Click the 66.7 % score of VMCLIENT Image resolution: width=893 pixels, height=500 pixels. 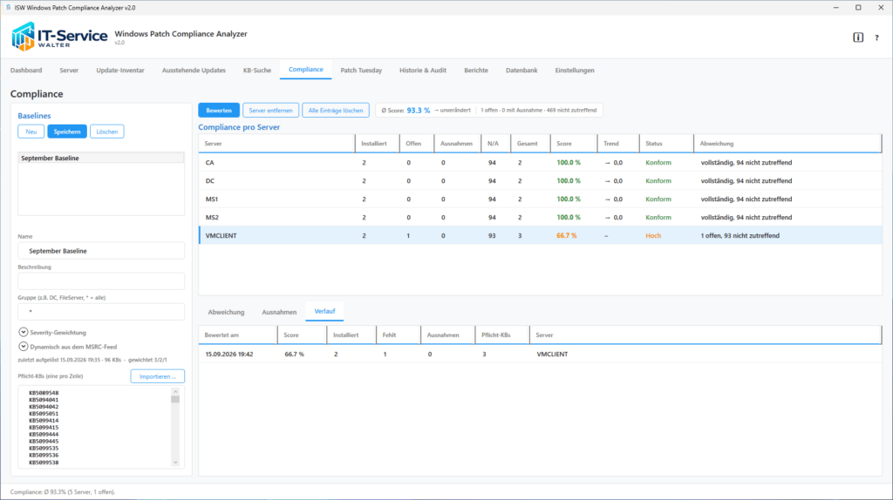(x=567, y=235)
